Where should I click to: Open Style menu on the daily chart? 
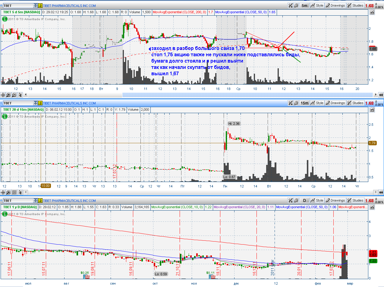tap(317, 200)
